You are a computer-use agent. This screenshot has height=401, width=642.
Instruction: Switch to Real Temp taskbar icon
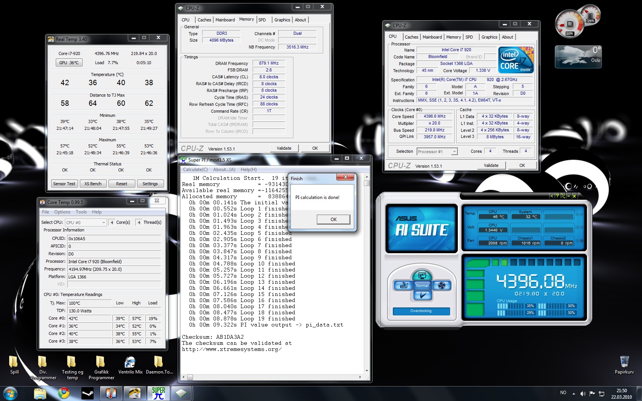click(x=135, y=393)
